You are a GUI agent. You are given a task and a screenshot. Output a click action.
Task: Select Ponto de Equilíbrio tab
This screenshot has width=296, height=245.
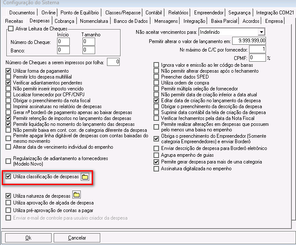click(x=79, y=13)
